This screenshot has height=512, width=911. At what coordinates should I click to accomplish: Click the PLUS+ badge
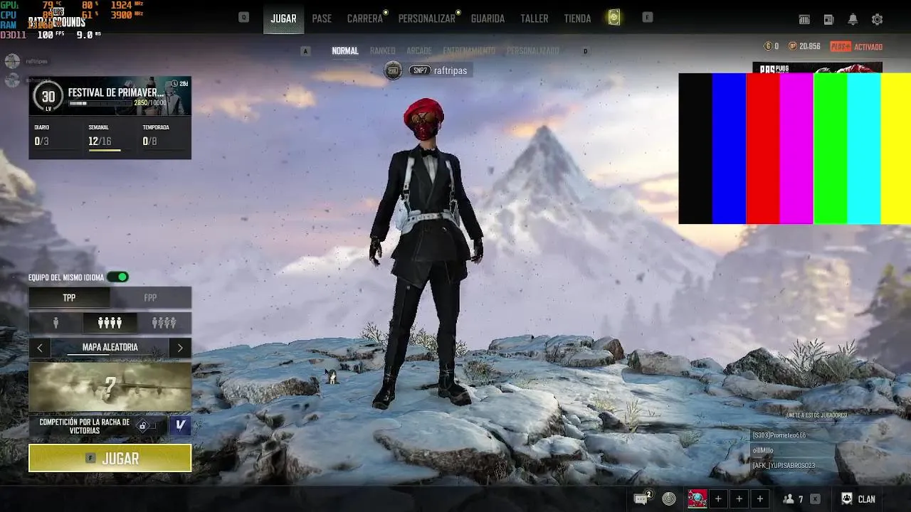[841, 46]
